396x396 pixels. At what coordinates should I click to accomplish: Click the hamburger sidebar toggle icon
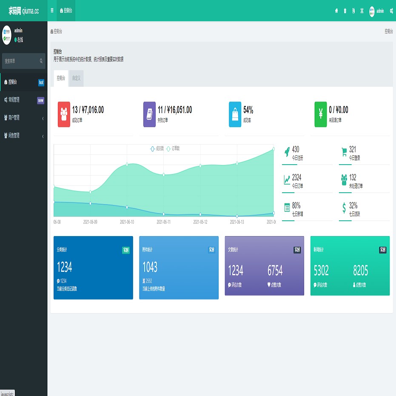coord(52,11)
